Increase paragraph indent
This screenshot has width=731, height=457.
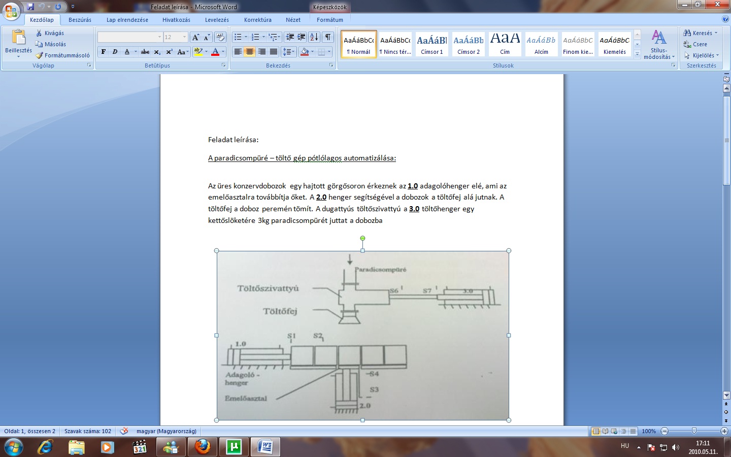coord(302,37)
